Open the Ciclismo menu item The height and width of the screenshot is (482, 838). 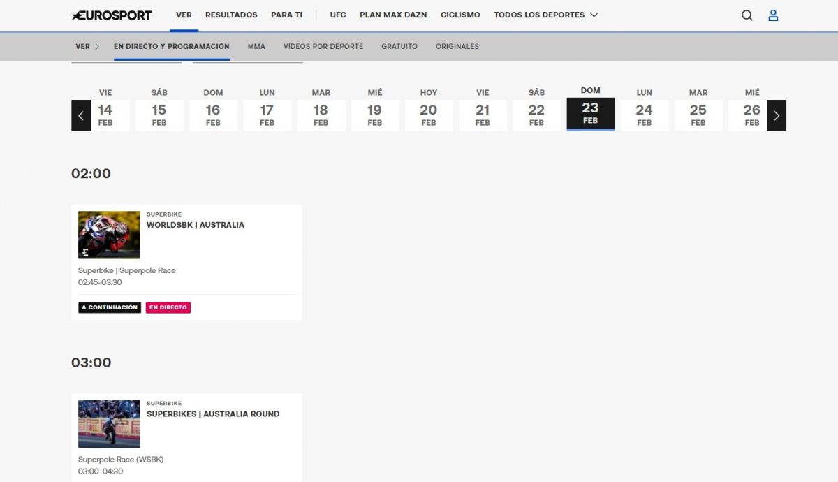click(x=460, y=15)
